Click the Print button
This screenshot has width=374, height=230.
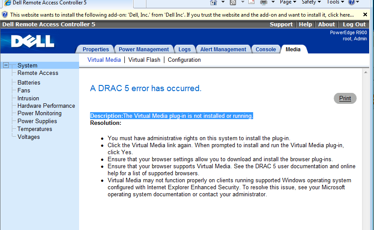(345, 98)
